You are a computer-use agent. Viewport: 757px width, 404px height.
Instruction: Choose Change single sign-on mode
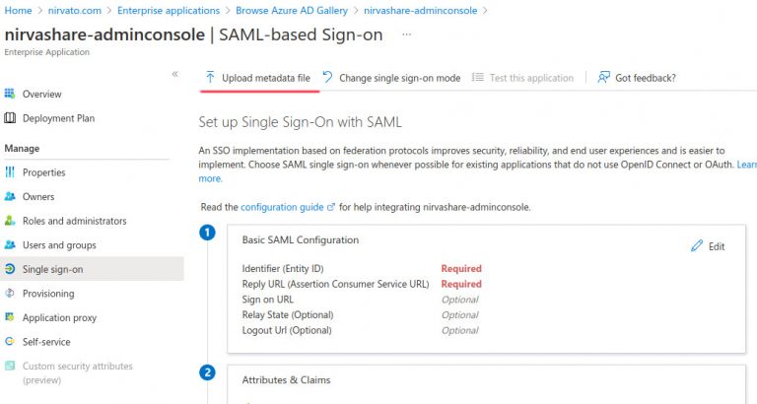pos(391,78)
